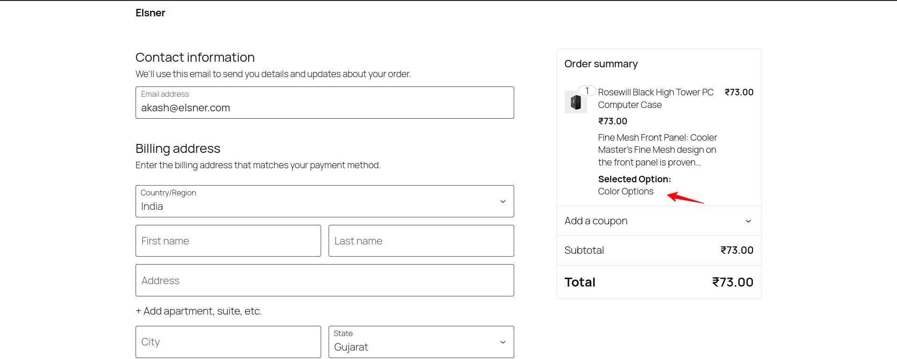Viewport: 897px width, 359px height.
Task: Click the PC case product thumbnail
Action: [x=575, y=102]
